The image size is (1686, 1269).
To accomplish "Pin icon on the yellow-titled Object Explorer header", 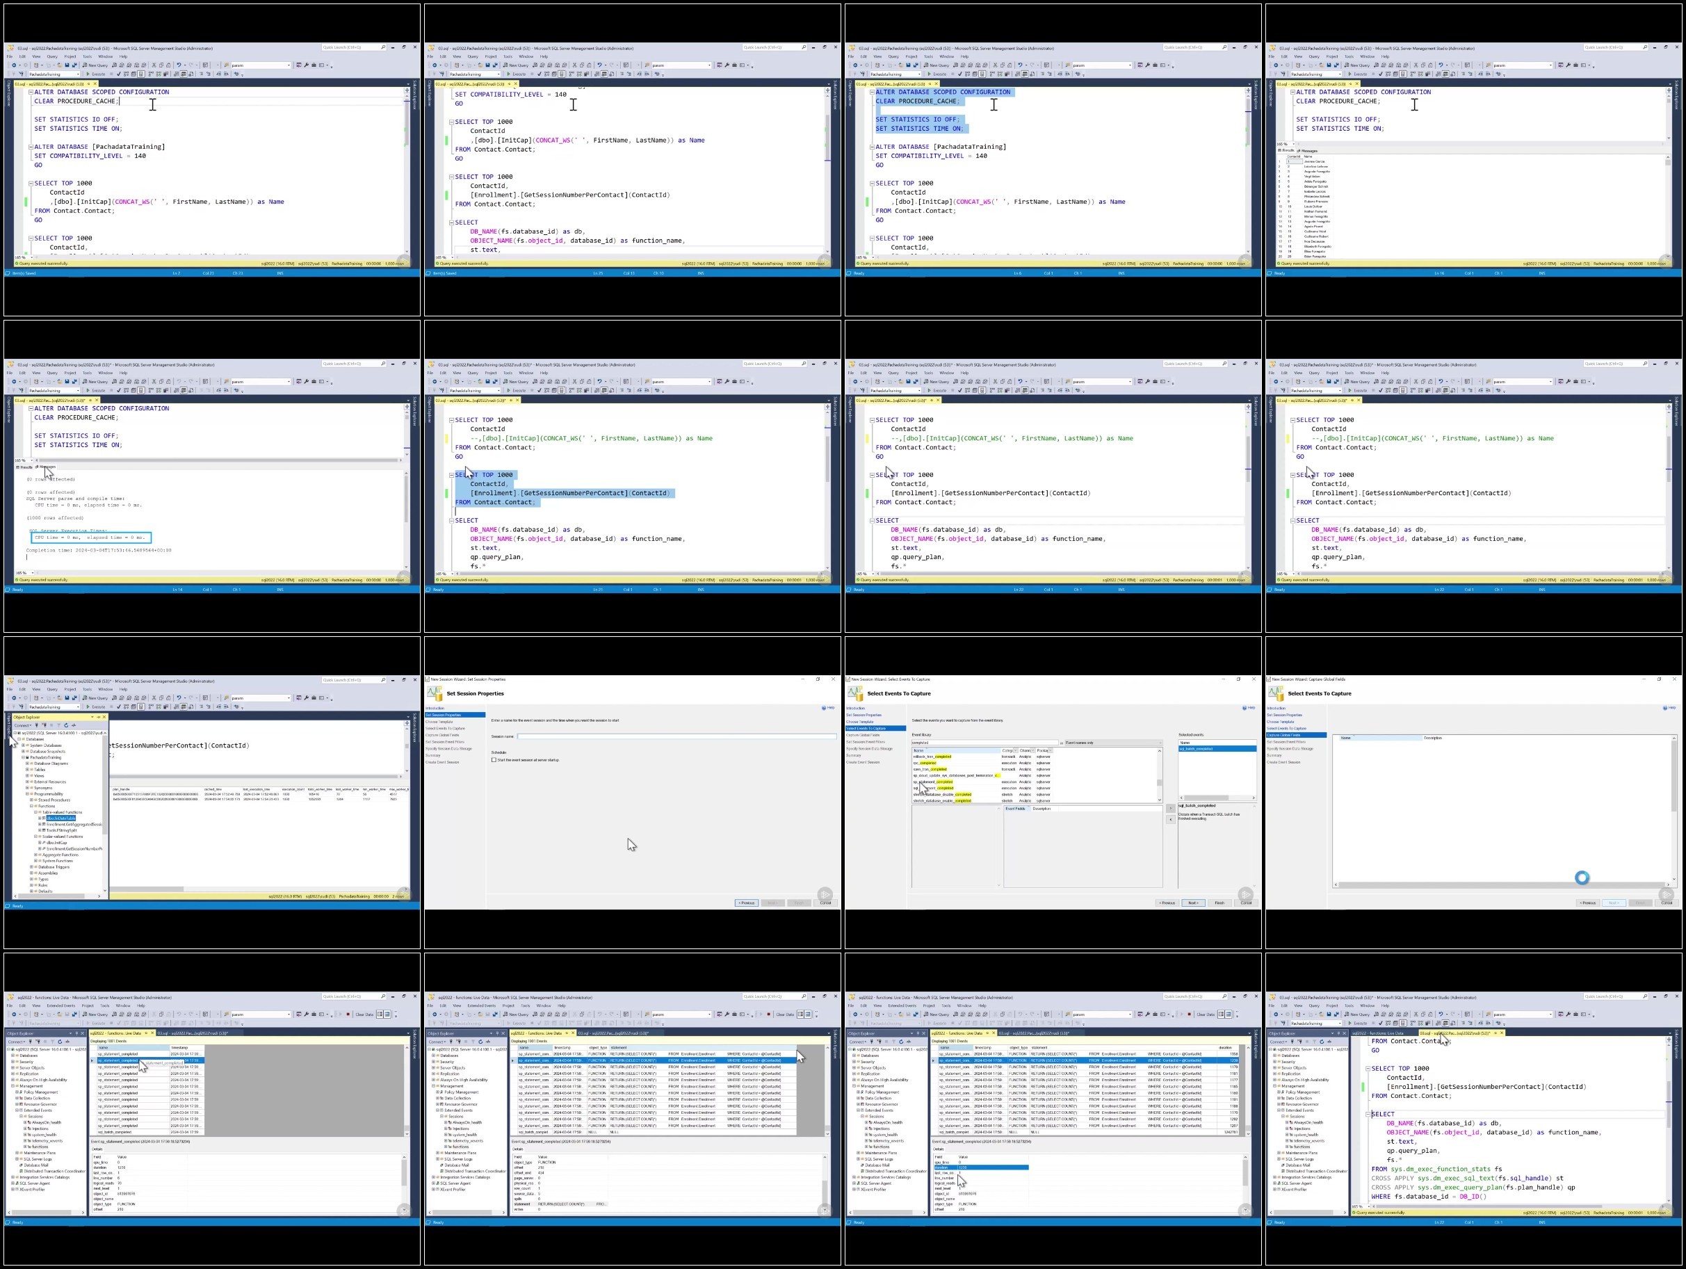I will click(x=98, y=717).
